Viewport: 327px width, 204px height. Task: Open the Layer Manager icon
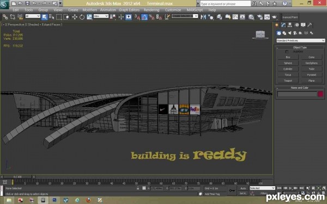220,17
